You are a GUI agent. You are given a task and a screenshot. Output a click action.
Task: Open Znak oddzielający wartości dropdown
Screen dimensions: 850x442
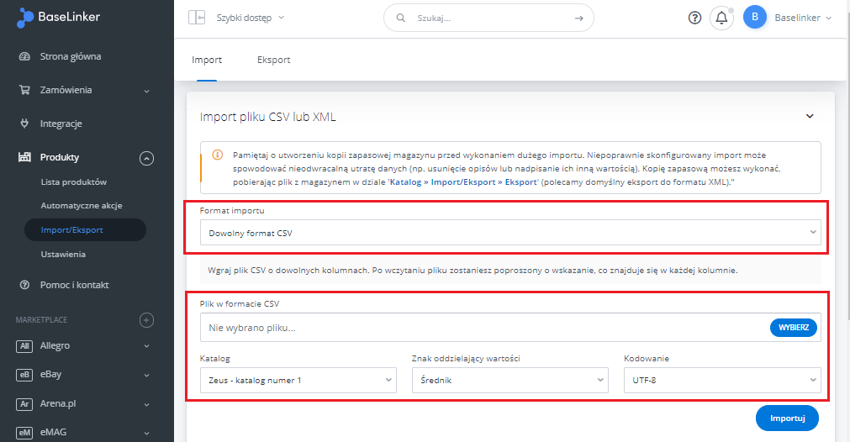(x=510, y=381)
